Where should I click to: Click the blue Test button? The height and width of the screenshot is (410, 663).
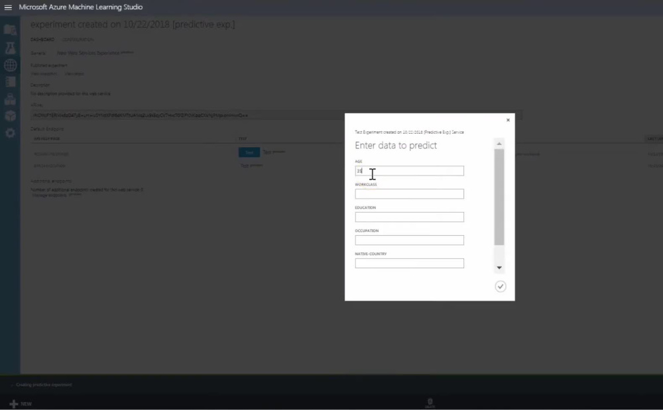tap(249, 152)
